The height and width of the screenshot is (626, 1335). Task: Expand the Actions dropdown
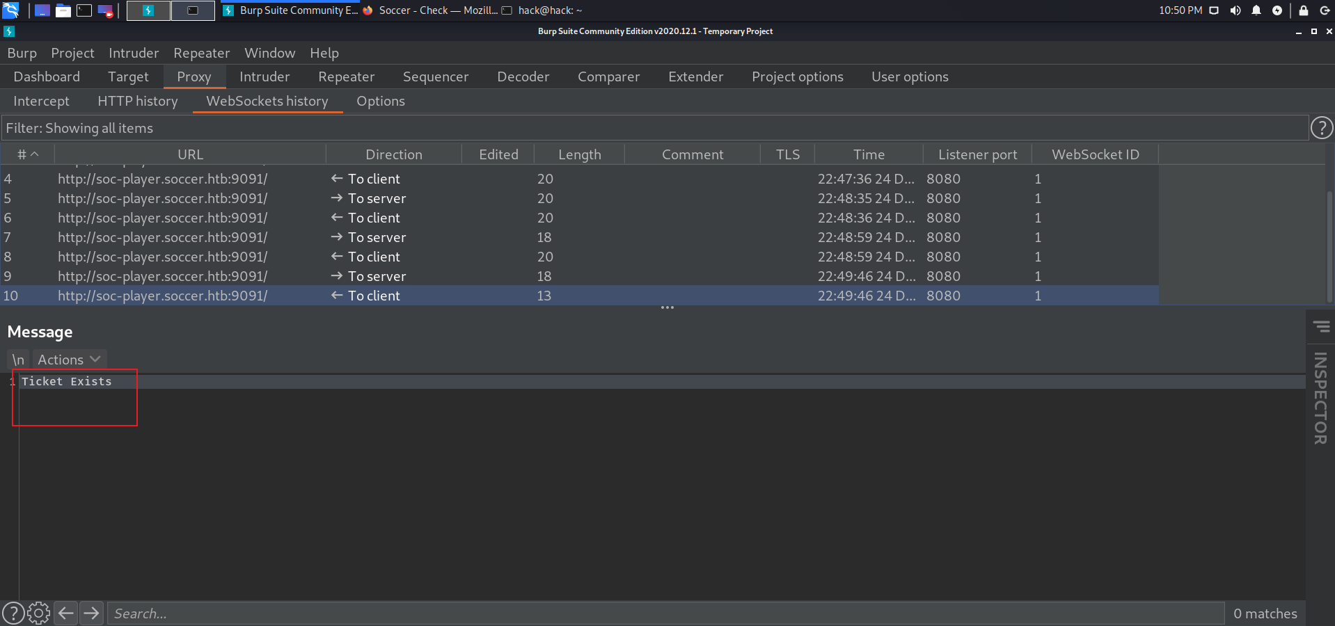pyautogui.click(x=69, y=360)
